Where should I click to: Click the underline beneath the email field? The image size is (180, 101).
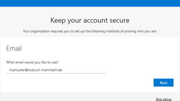coord(56,73)
